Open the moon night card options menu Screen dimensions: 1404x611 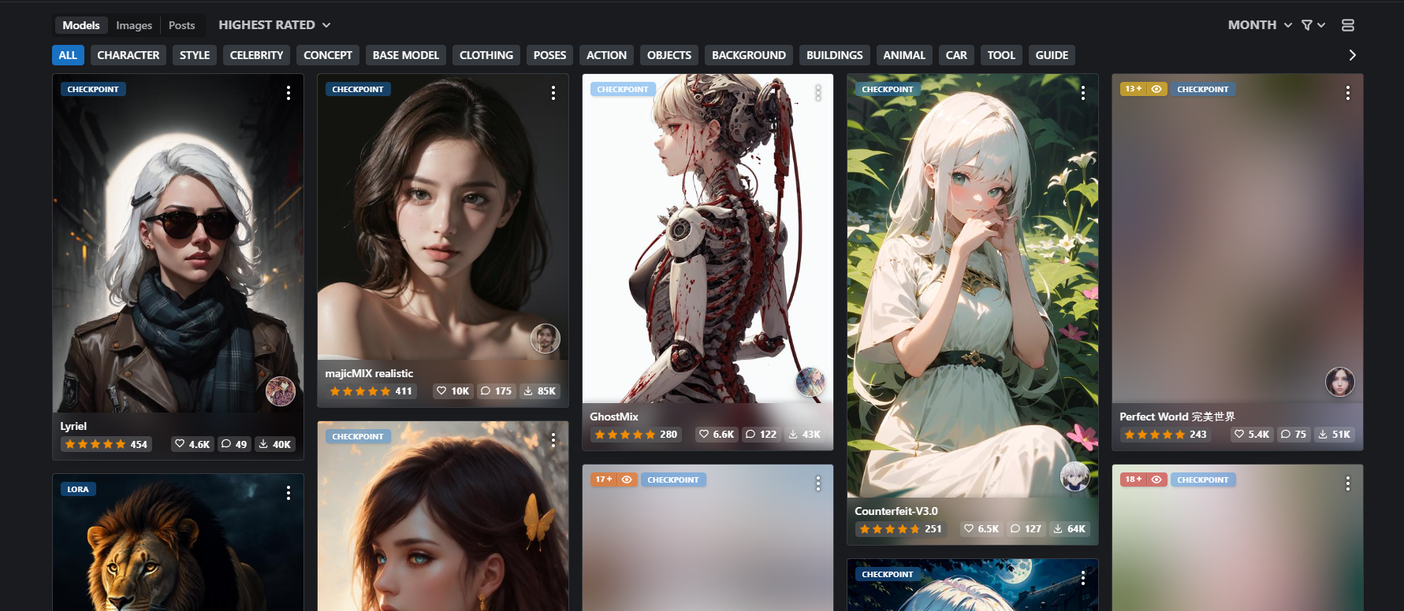coord(1083,578)
